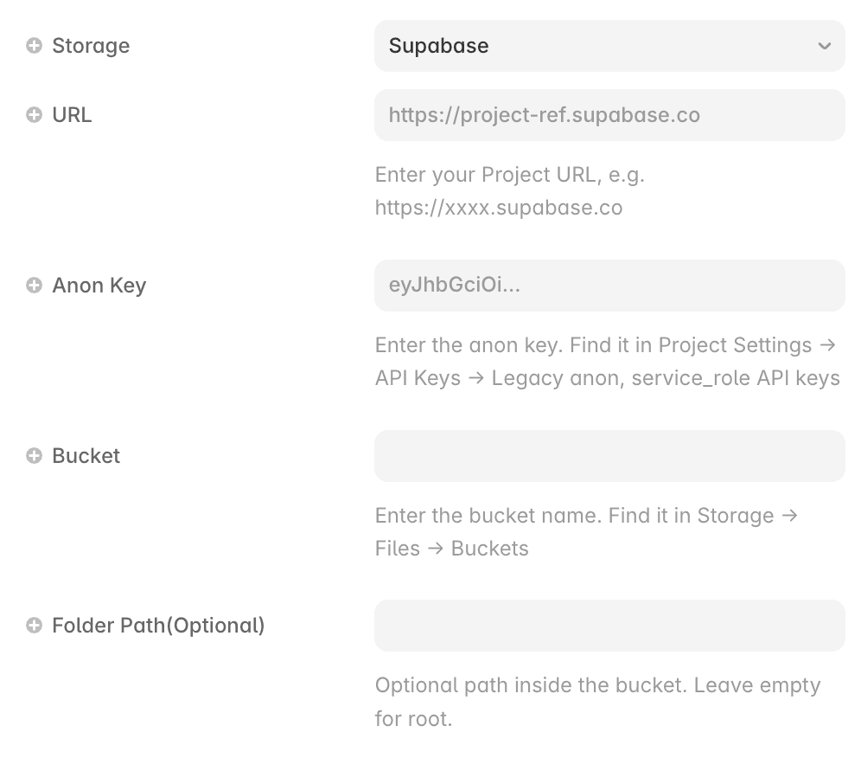Focus the URL input field
Image resolution: width=861 pixels, height=758 pixels.
[x=609, y=115]
